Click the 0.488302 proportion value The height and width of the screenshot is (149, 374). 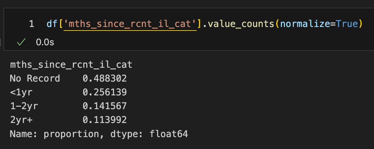point(105,78)
